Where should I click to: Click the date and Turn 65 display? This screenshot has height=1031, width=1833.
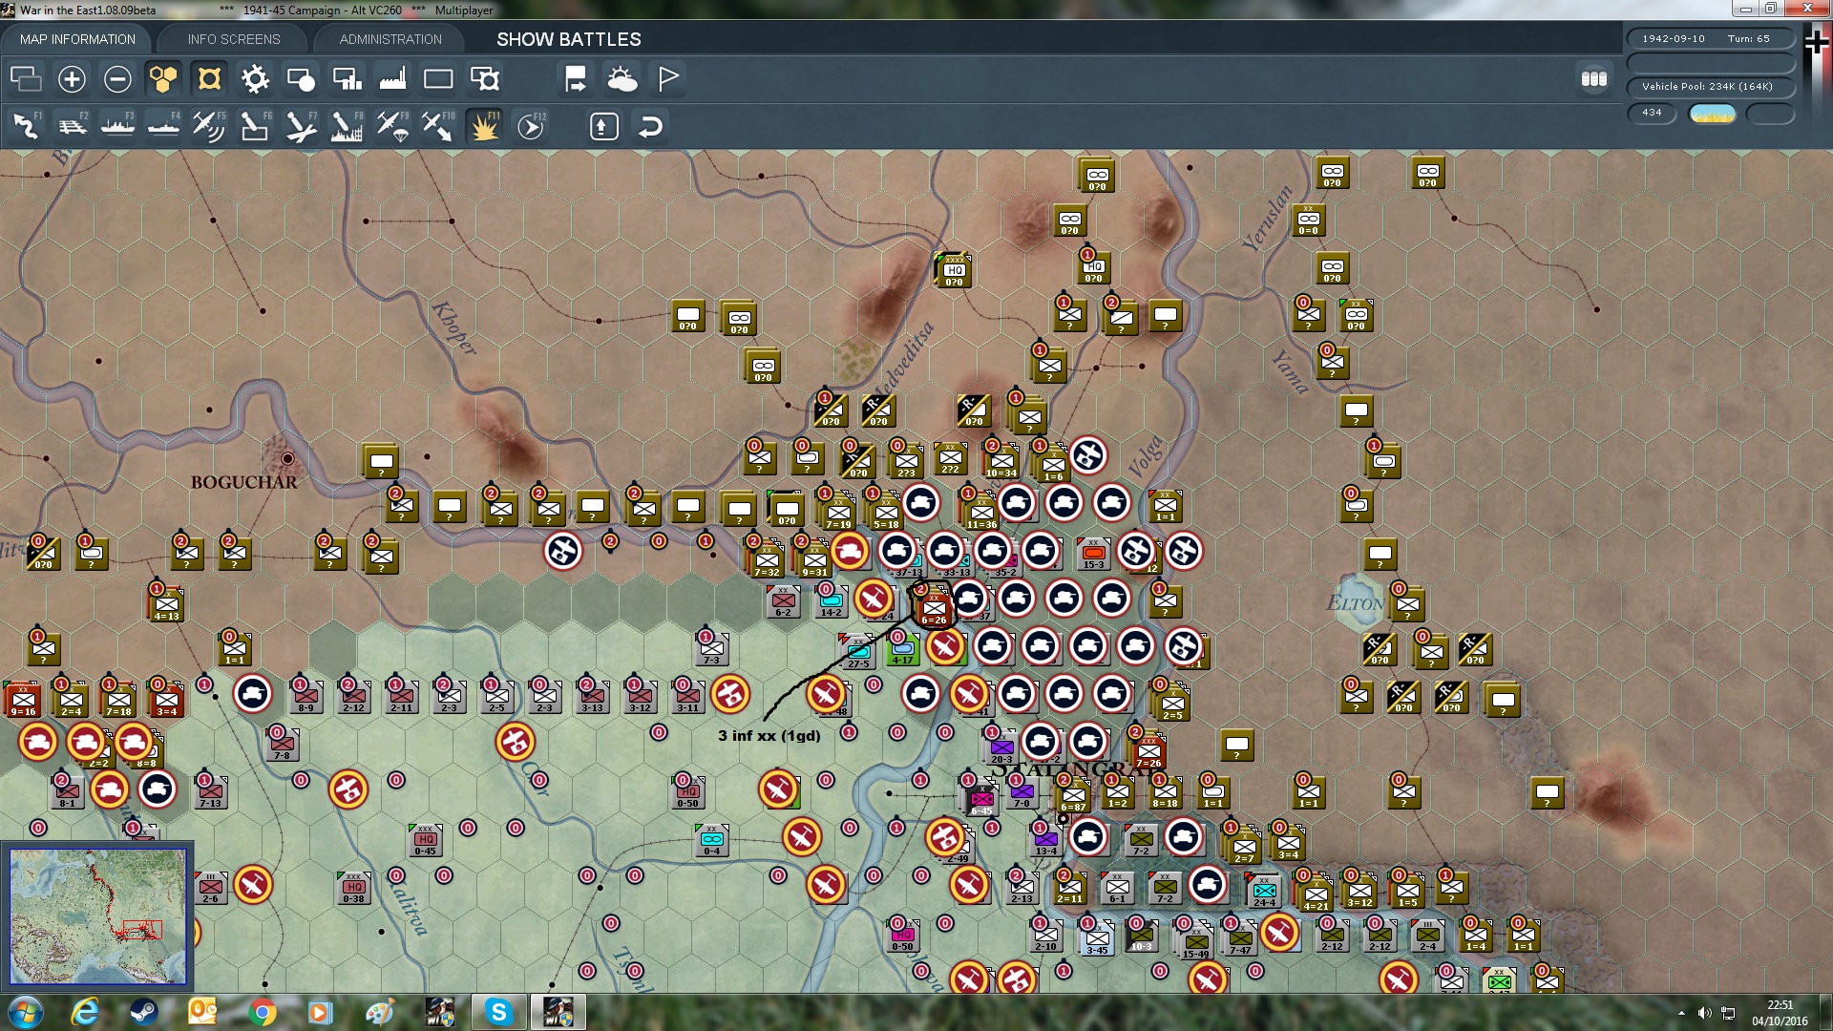point(1710,39)
